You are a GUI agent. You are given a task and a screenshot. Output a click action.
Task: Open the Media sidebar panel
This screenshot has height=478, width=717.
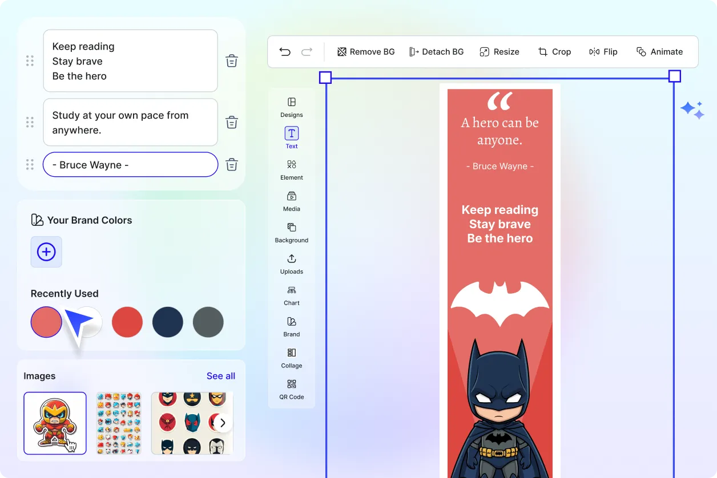pyautogui.click(x=292, y=201)
